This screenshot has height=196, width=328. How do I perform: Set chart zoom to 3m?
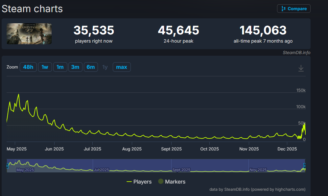click(75, 67)
